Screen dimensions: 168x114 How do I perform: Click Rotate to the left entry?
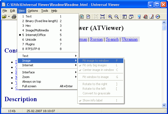[x=101, y=89]
